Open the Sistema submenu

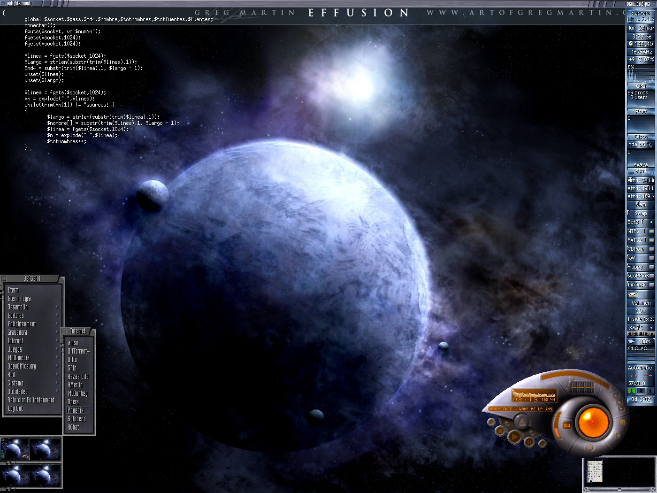tap(33, 383)
